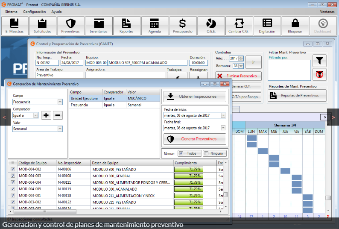This screenshot has height=229, width=339.
Task: Click the O.E.E. pie chart icon
Action: click(211, 26)
